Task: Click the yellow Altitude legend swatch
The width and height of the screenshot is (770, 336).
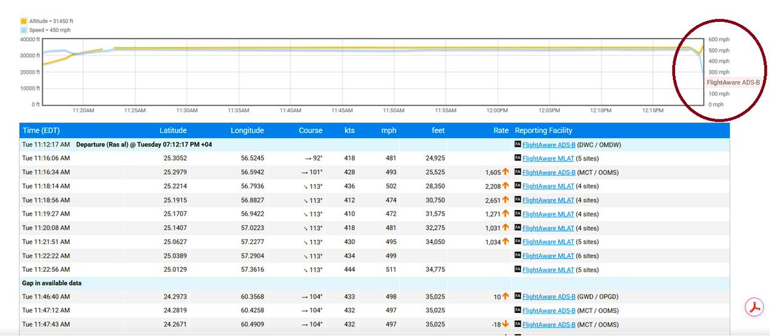Action: click(24, 22)
